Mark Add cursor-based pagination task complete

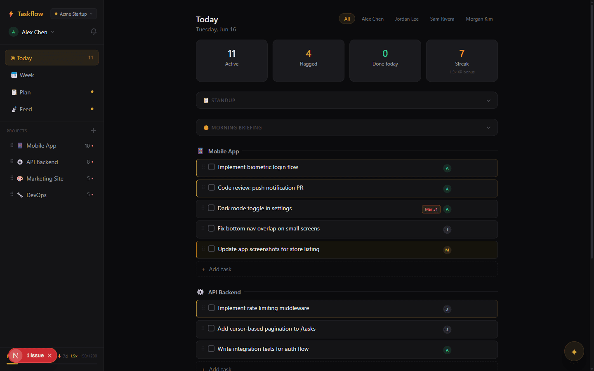pos(211,328)
